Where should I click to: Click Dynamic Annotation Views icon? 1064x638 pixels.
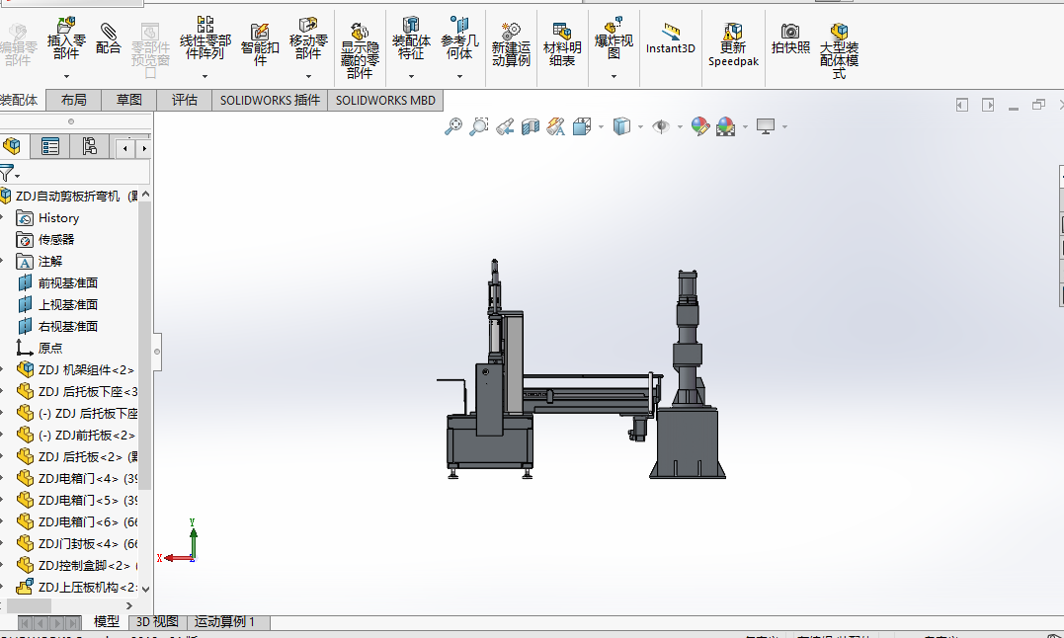pyautogui.click(x=556, y=126)
